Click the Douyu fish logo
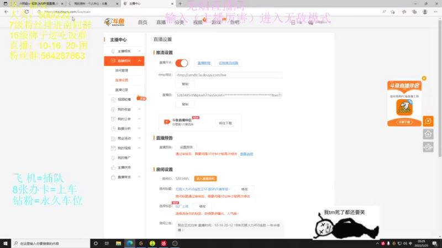The height and width of the screenshot is (248, 442). (114, 22)
